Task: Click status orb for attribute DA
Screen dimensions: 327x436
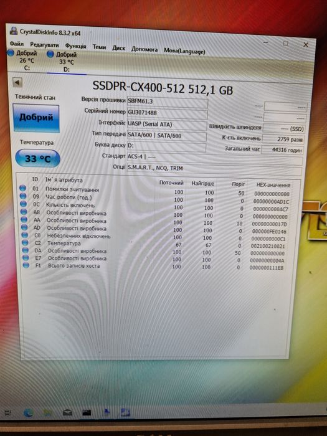Action: click(26, 250)
